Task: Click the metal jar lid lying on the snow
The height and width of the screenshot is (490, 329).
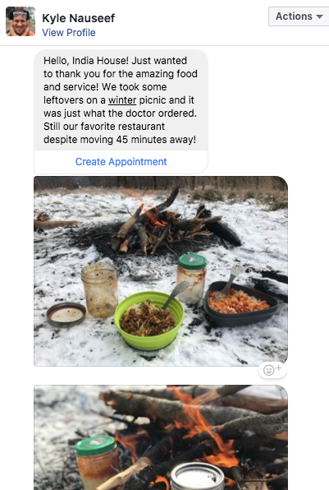Action: 66,315
